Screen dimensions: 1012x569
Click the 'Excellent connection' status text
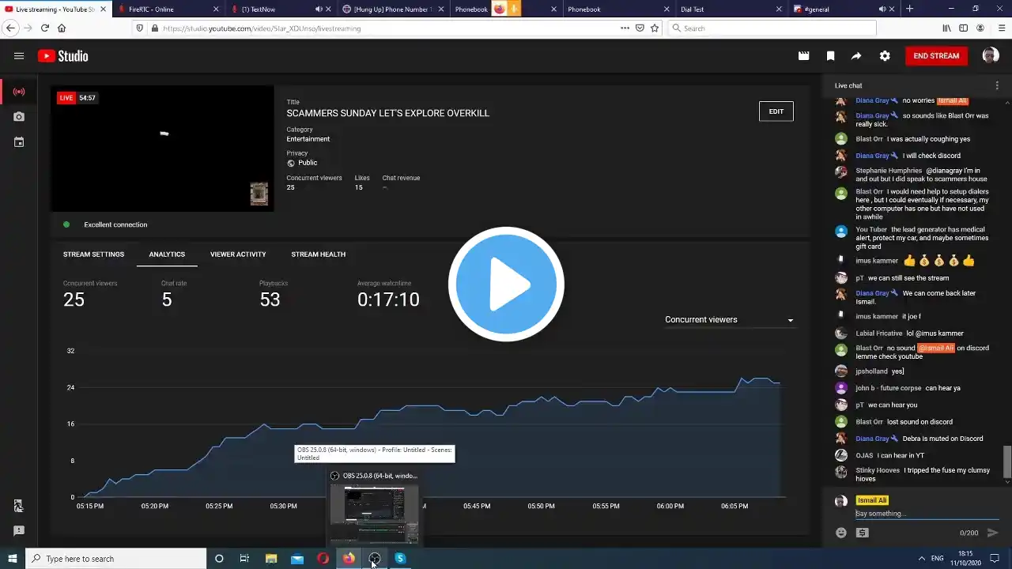pyautogui.click(x=115, y=224)
